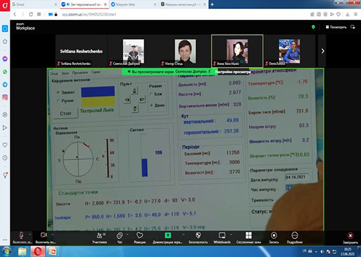Open the Player icon in Opera sidebar
Image resolution: width=361 pixels, height=257 pixels.
coord(5,114)
